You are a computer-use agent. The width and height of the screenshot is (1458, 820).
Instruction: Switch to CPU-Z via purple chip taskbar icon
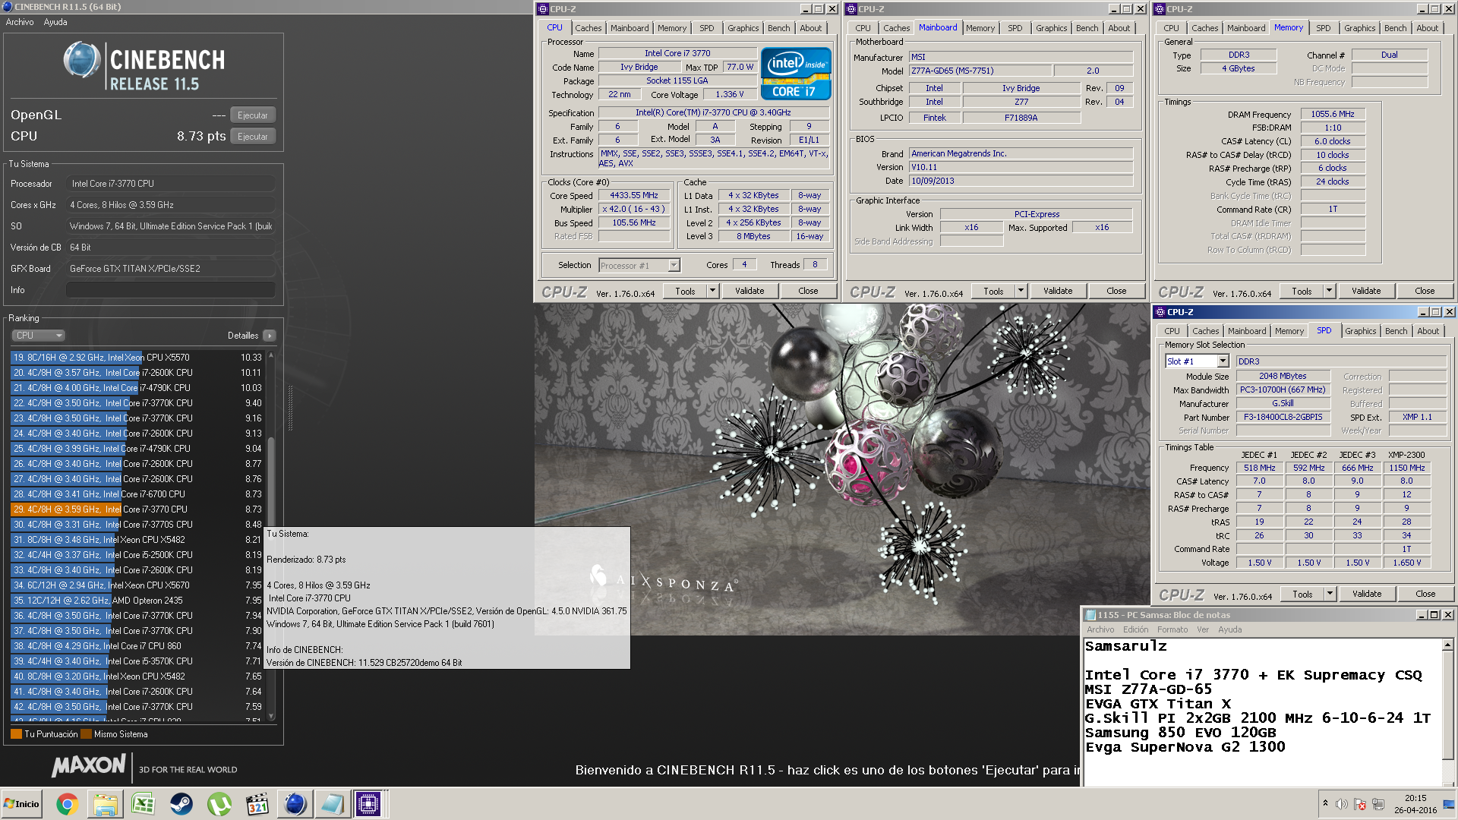point(369,804)
